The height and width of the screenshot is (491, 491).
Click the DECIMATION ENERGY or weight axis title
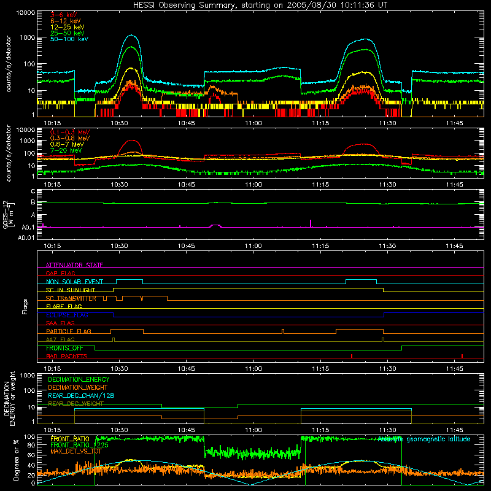9,398
